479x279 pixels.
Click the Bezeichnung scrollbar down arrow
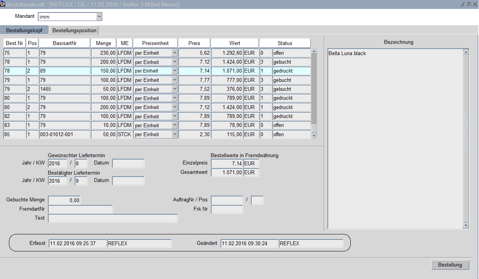coord(466,225)
